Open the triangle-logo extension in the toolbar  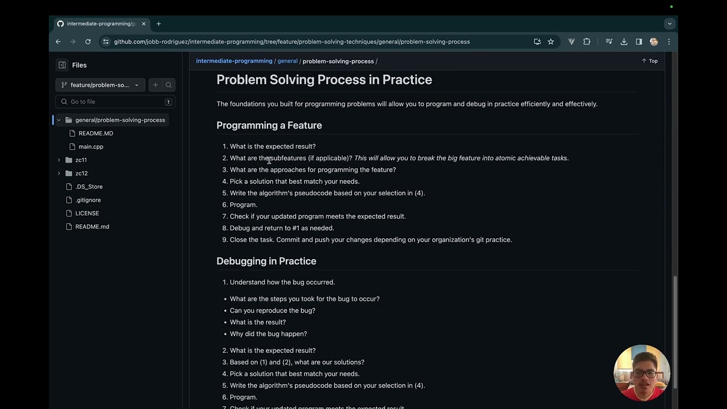click(x=571, y=41)
